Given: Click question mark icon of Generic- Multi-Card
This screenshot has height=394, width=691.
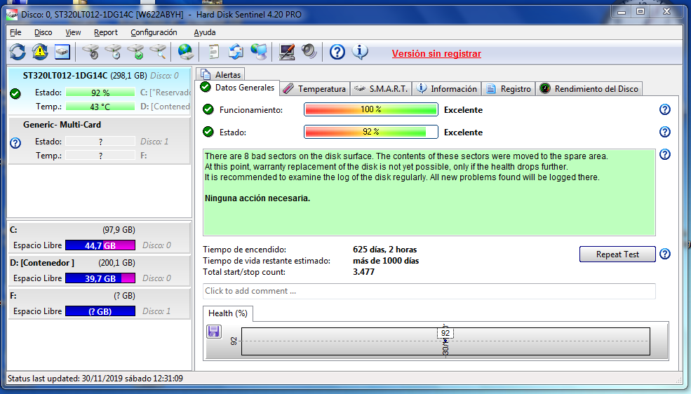Looking at the screenshot, I should click(x=15, y=142).
